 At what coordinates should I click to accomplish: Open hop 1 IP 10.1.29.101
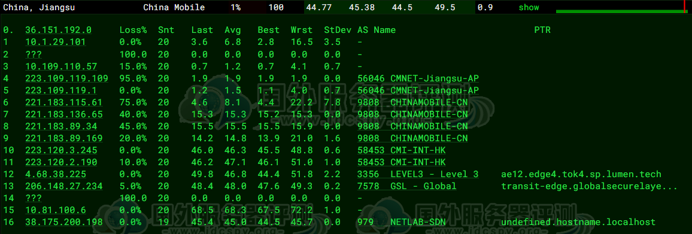coord(56,42)
